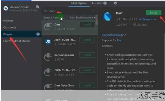Click the version number 212.5744

pos(122,25)
